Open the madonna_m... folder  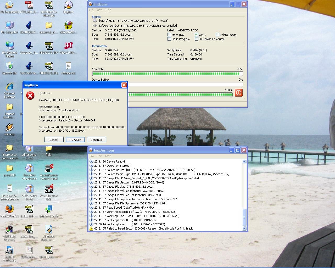[x=49, y=27]
